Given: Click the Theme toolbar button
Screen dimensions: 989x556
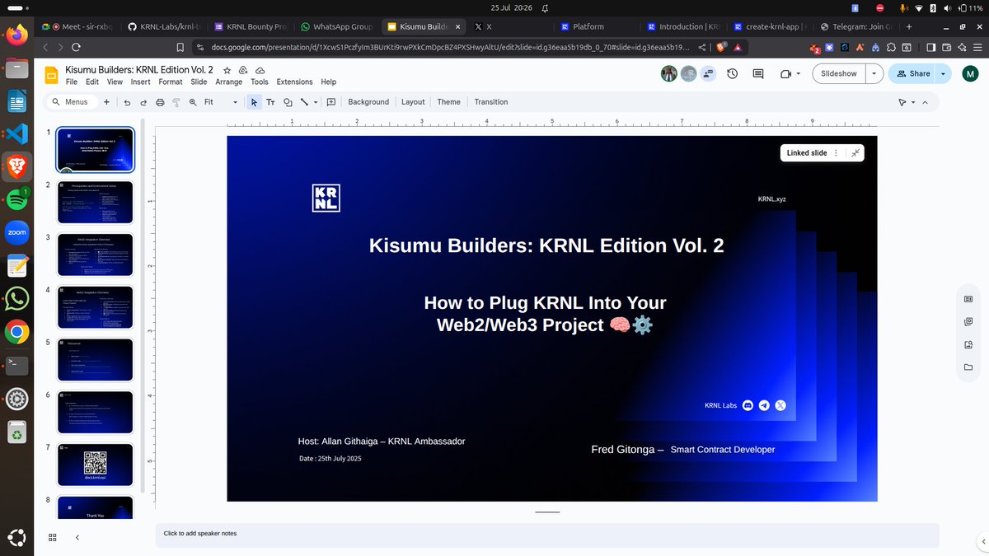Looking at the screenshot, I should coord(448,102).
